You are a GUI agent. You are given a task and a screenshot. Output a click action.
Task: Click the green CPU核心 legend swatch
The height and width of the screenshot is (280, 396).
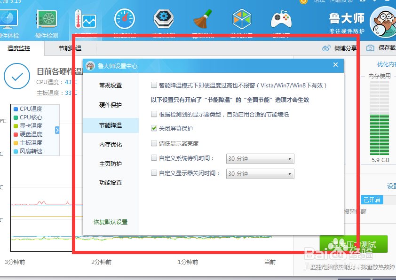pos(16,117)
